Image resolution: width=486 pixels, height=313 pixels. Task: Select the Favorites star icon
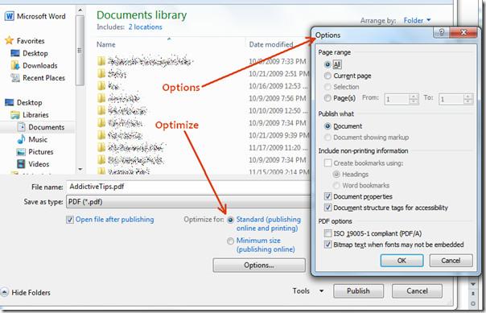click(10, 40)
